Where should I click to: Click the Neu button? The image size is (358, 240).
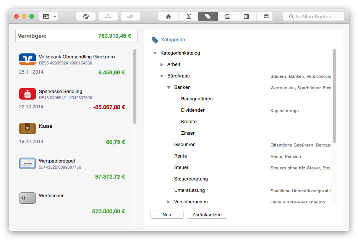pos(167,215)
